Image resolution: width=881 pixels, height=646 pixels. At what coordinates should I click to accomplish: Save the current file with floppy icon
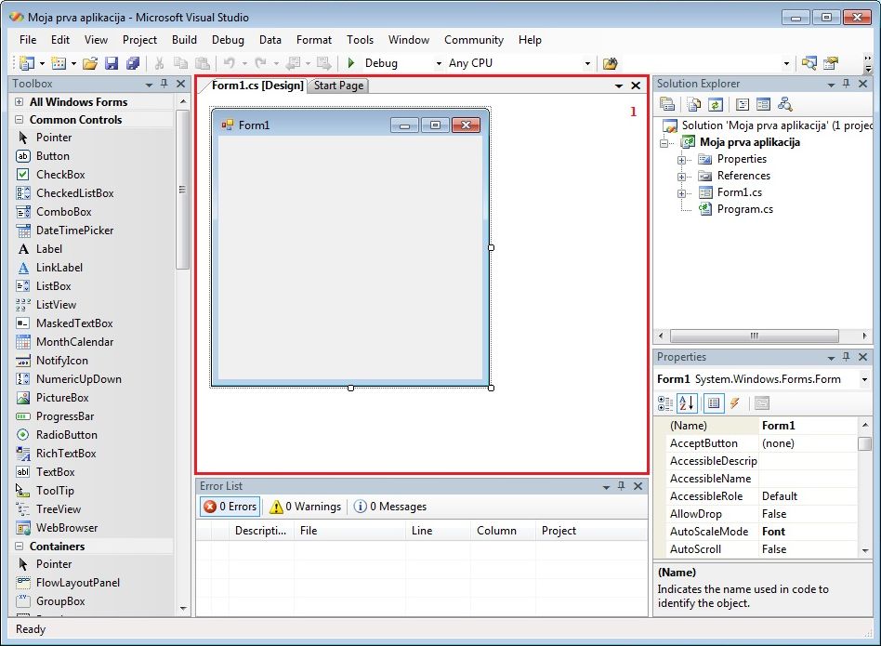coord(112,63)
